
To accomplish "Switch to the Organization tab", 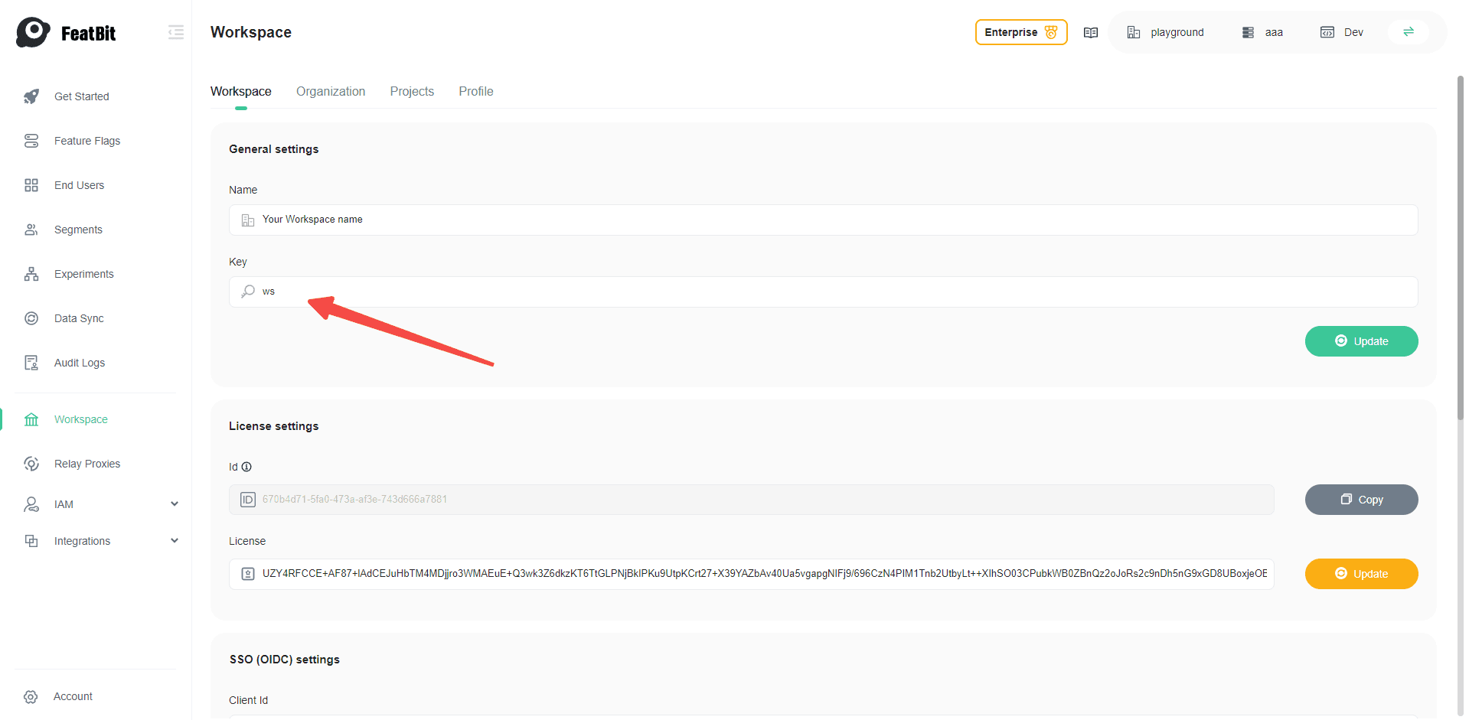I will (331, 91).
